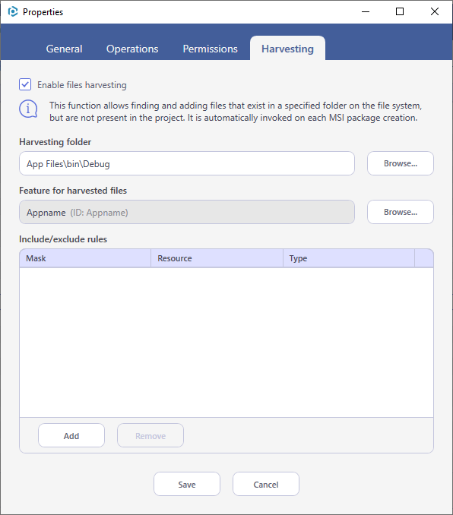The image size is (453, 515).
Task: Maximize the Properties window
Action: point(400,12)
